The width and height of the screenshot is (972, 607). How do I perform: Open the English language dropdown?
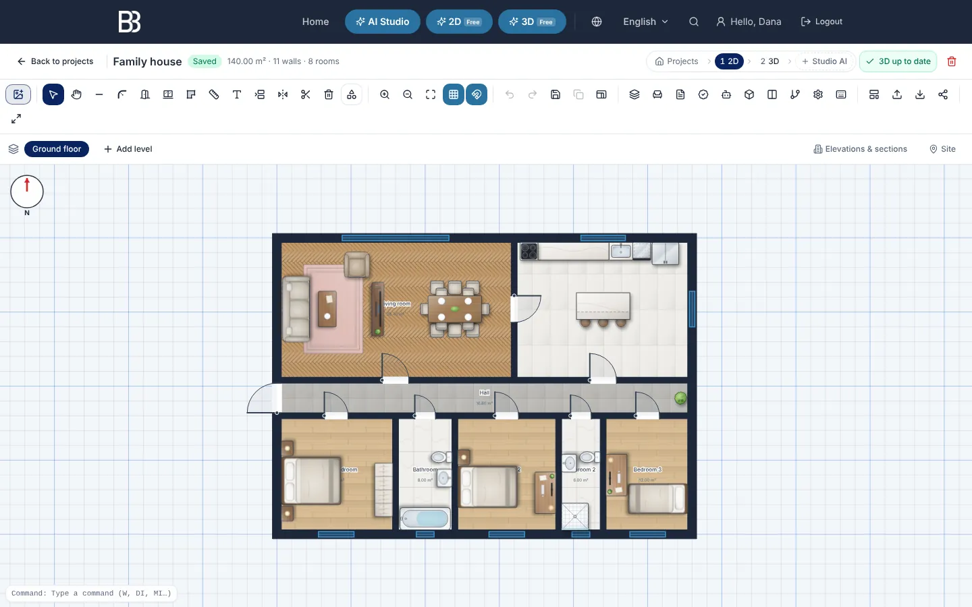(x=645, y=22)
